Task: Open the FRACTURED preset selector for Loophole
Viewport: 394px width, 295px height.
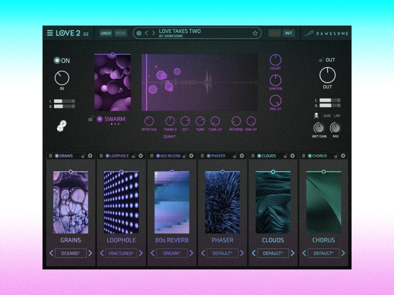Action: click(121, 253)
